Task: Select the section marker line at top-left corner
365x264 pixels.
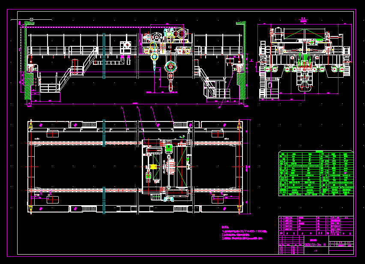Action: pos(31,20)
